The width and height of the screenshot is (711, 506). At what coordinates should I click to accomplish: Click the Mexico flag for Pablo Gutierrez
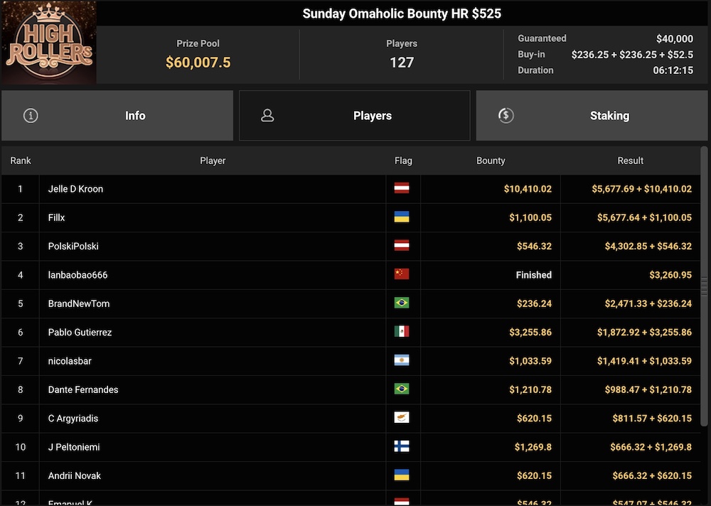[402, 332]
